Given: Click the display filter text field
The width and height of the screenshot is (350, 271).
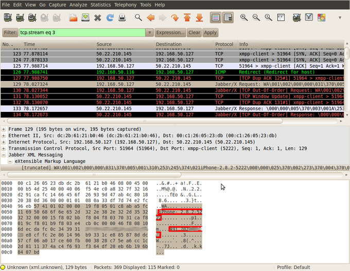Looking at the screenshot, I should point(82,32).
